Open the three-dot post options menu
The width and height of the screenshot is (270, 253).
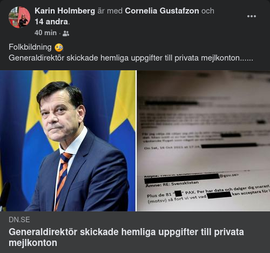252,16
